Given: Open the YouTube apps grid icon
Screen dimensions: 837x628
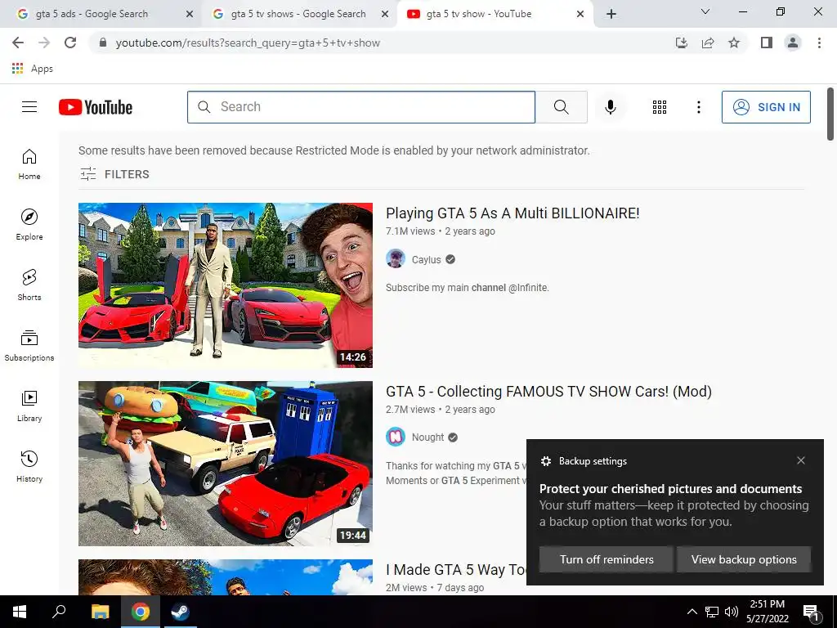Looking at the screenshot, I should [x=660, y=107].
